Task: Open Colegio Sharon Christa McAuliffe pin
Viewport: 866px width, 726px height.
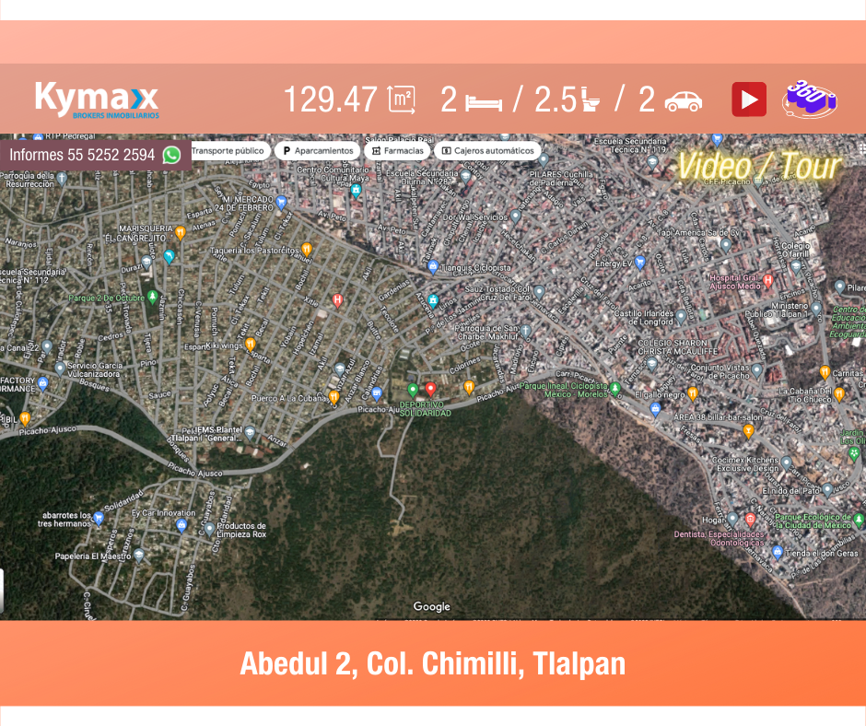Action: (651, 364)
